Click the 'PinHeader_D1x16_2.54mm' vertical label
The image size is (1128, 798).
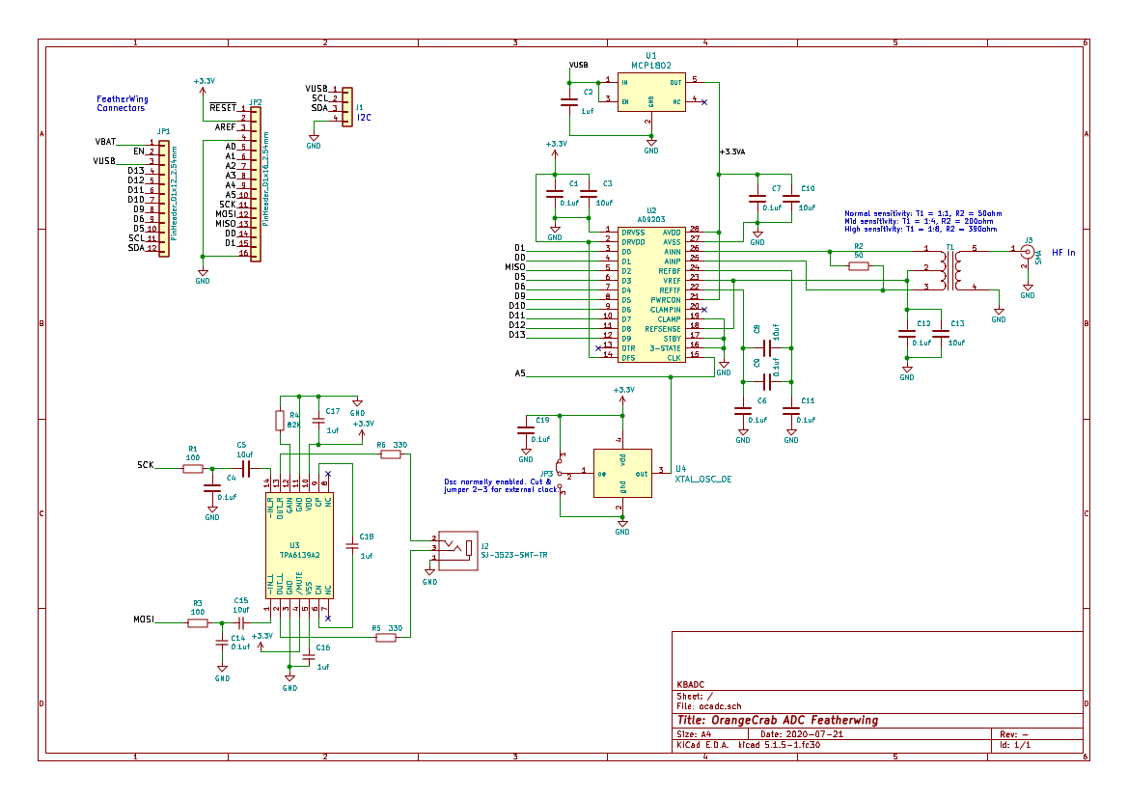(265, 179)
